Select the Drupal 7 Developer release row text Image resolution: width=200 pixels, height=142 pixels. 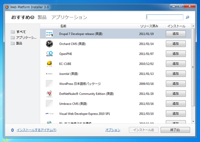(x=81, y=34)
